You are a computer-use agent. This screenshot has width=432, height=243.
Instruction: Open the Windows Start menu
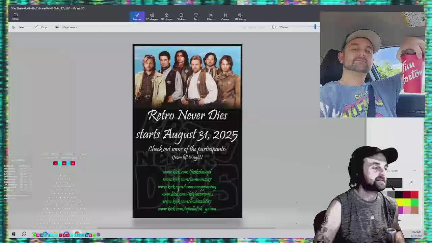tap(13, 234)
